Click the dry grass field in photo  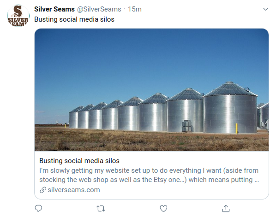[151, 141]
